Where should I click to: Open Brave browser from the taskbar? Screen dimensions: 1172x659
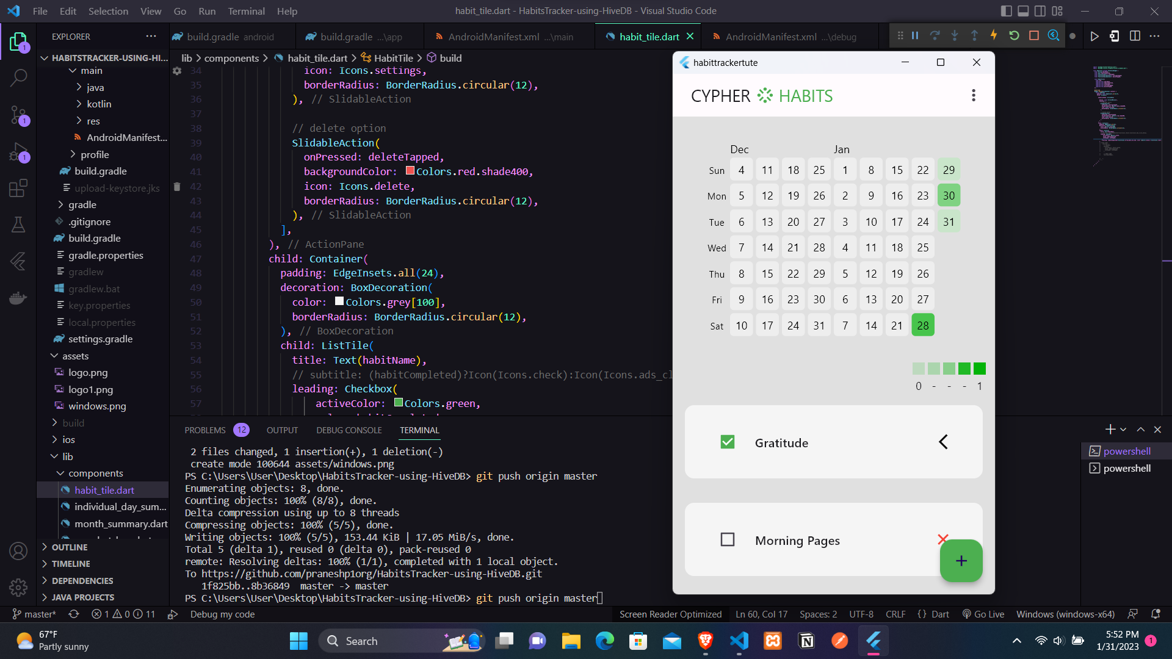click(706, 641)
